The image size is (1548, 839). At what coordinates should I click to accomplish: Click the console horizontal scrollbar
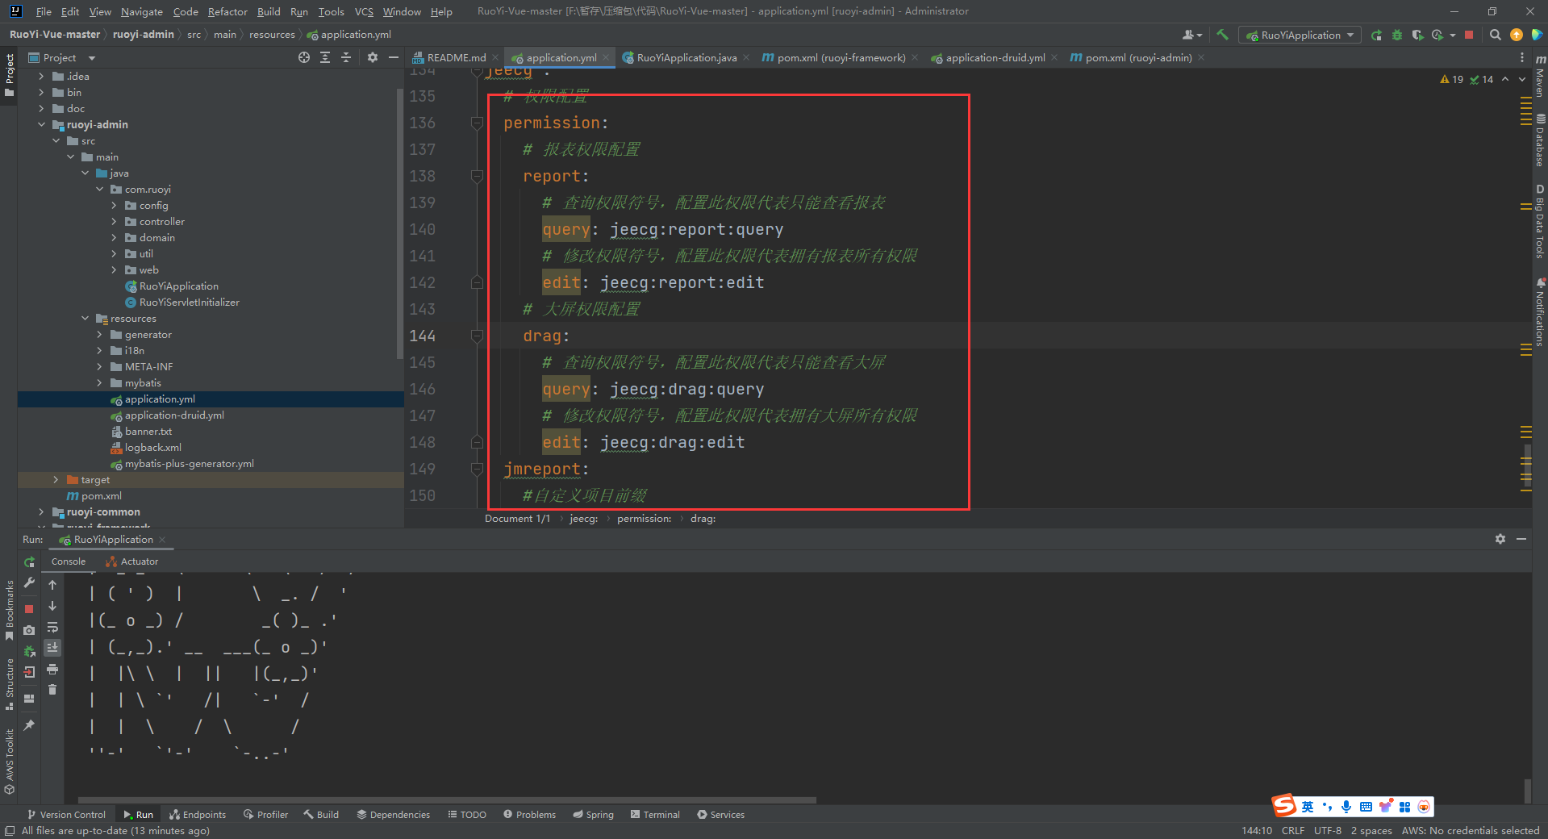(447, 800)
